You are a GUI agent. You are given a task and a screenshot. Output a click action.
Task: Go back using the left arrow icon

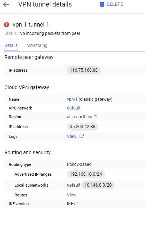6,4
